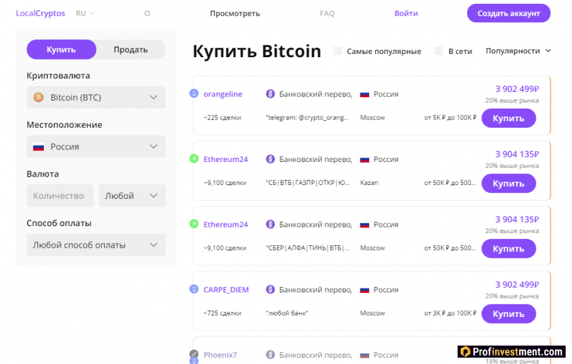Open the FAQ menu item
572x364 pixels.
click(327, 13)
